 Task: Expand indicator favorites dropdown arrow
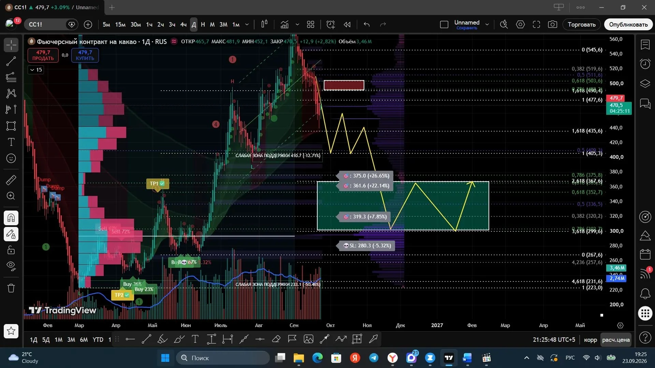[x=297, y=25]
